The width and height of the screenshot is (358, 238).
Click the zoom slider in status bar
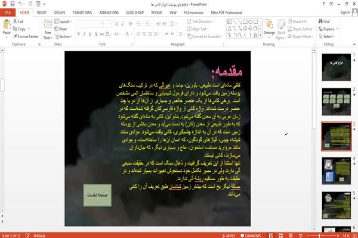pos(323,236)
